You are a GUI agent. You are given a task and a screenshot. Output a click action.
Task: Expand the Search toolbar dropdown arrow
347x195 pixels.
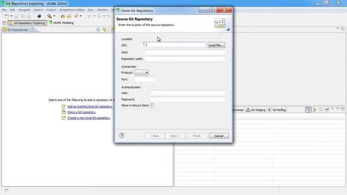81,16
